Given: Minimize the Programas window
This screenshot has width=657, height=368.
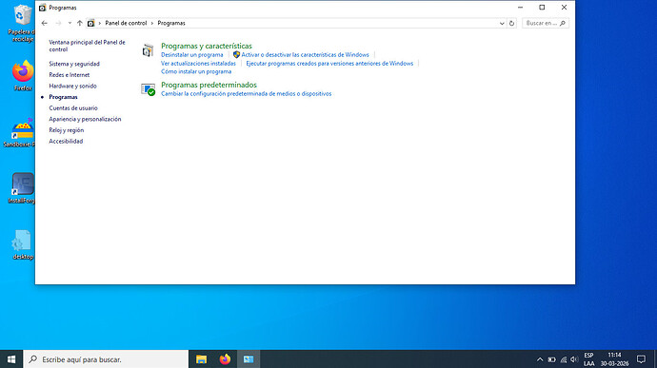Looking at the screenshot, I should tap(520, 7).
